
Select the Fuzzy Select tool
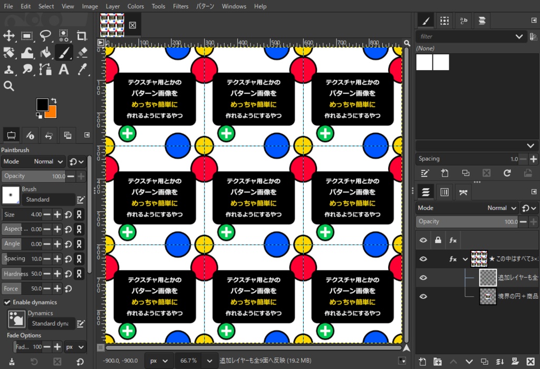(x=63, y=36)
